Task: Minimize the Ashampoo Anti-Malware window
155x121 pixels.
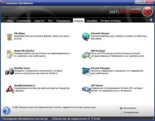Action: [x=138, y=2]
